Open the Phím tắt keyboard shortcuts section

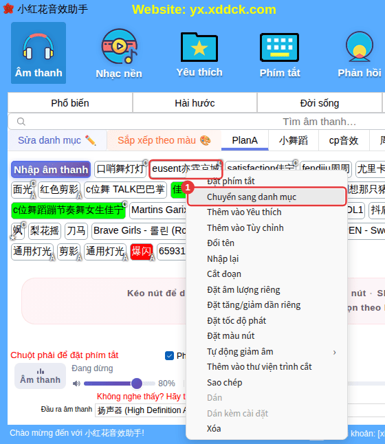coord(280,54)
